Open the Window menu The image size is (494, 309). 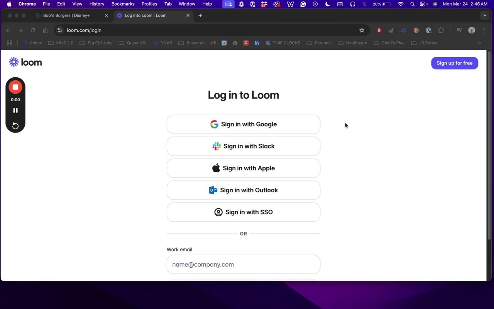point(187,4)
